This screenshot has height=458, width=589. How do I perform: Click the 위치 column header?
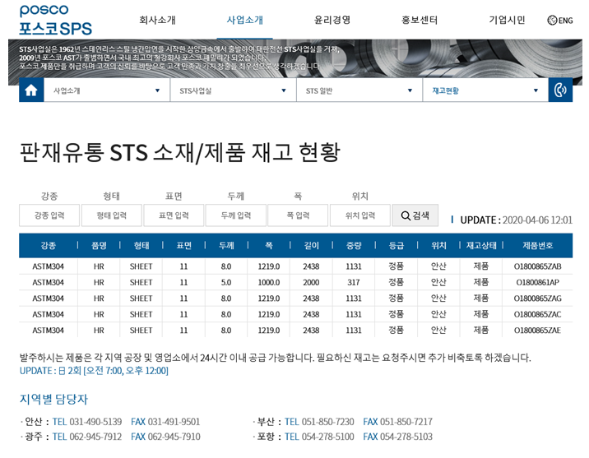coord(438,246)
